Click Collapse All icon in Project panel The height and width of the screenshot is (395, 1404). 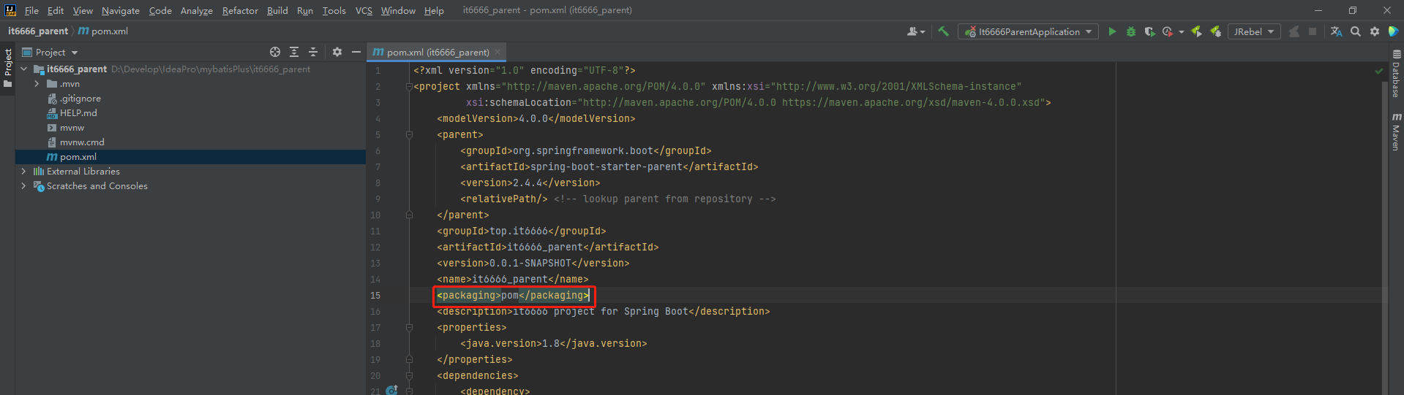[313, 52]
